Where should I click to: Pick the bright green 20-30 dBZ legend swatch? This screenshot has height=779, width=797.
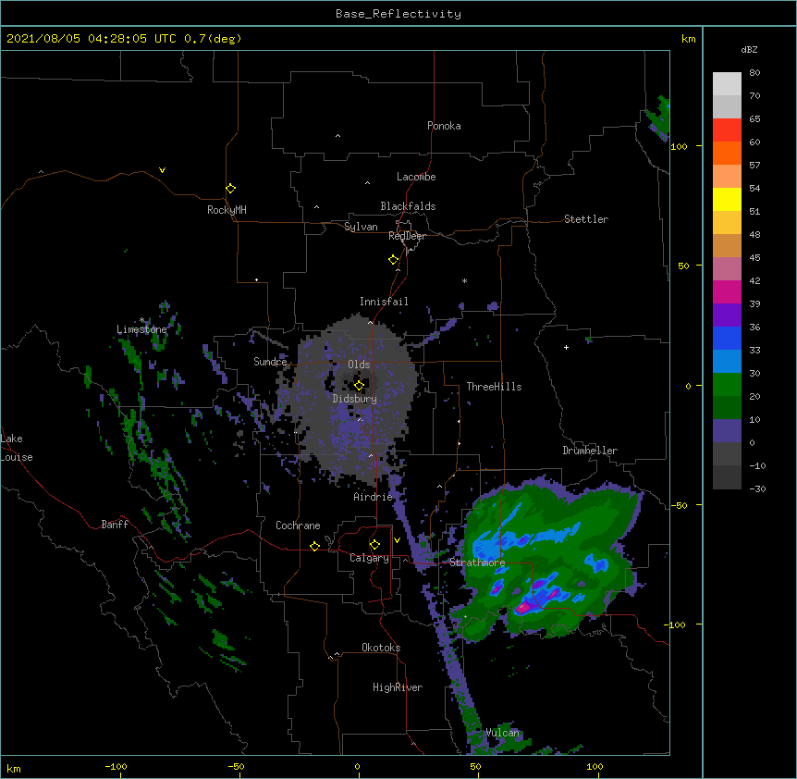pyautogui.click(x=727, y=385)
